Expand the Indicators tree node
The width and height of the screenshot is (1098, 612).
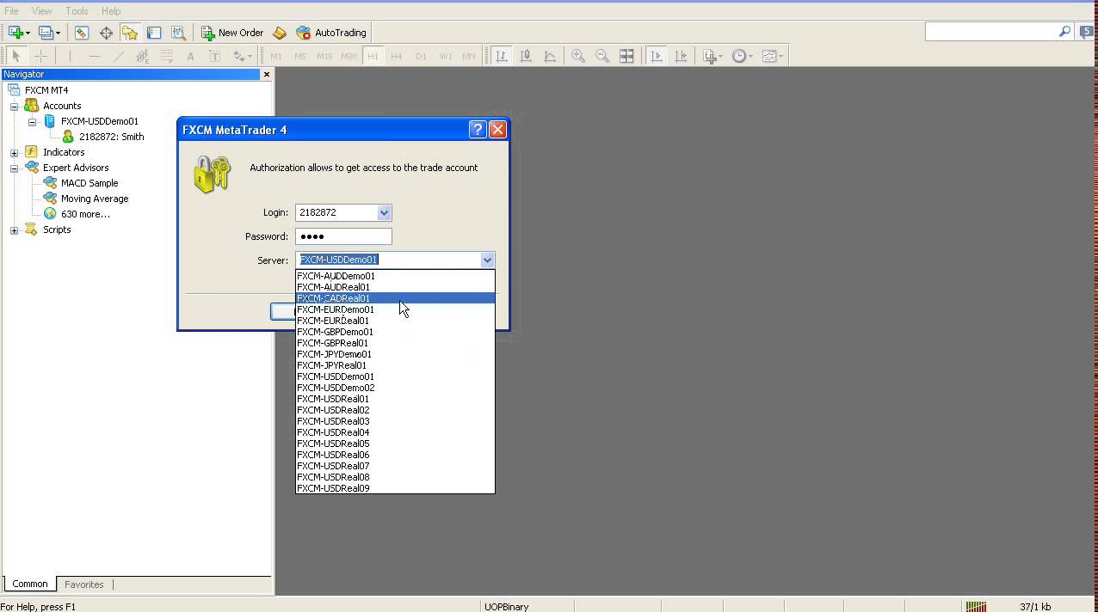point(14,152)
